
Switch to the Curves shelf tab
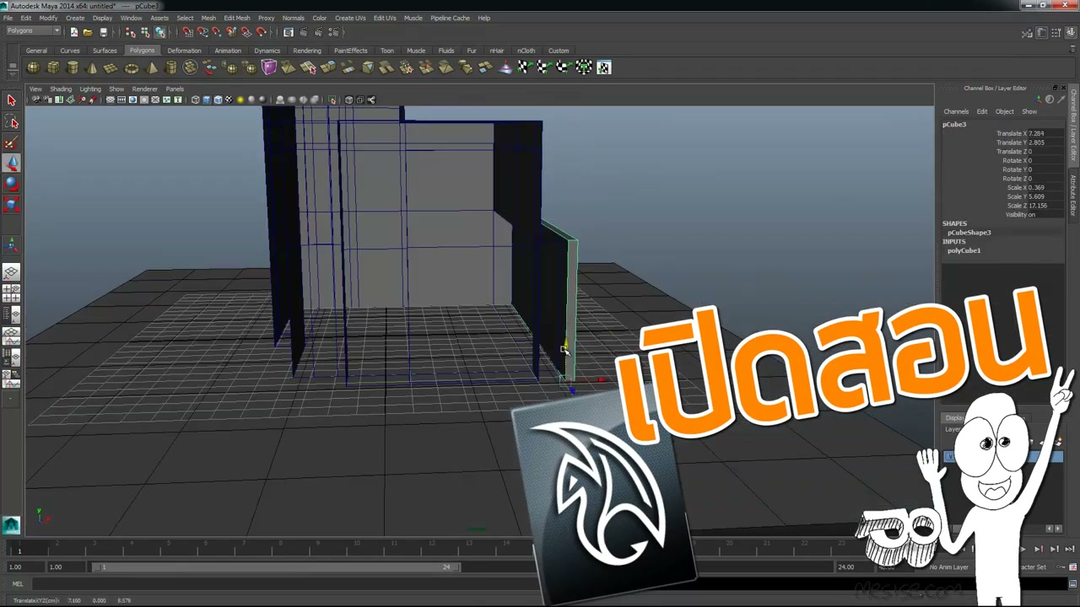point(70,51)
